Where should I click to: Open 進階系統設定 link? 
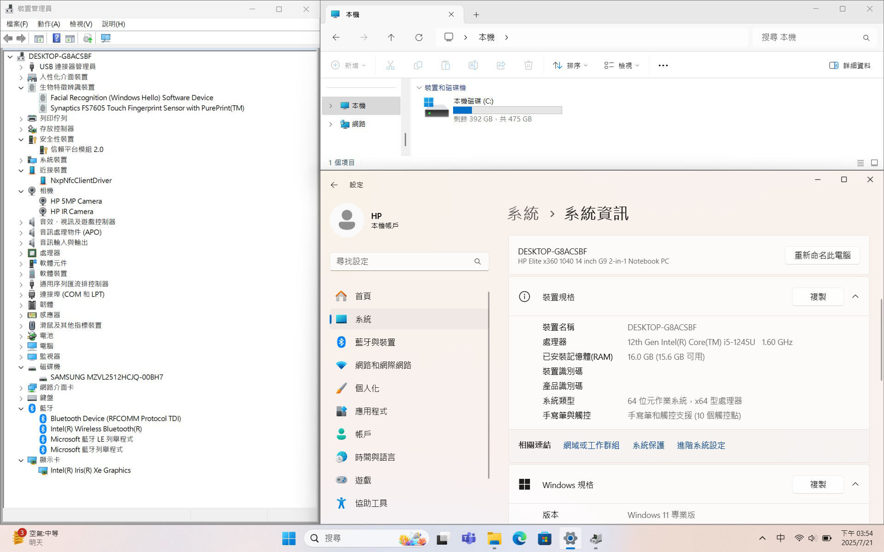701,445
